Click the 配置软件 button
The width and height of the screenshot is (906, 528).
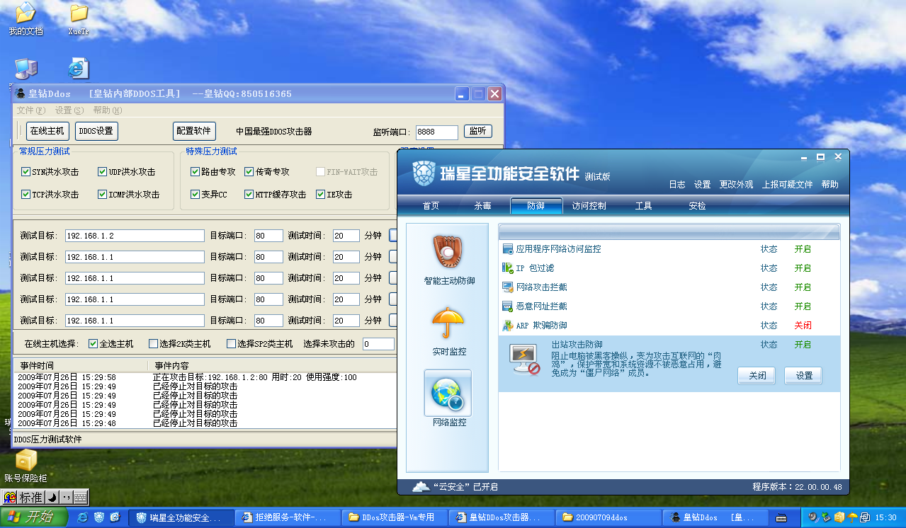click(193, 131)
